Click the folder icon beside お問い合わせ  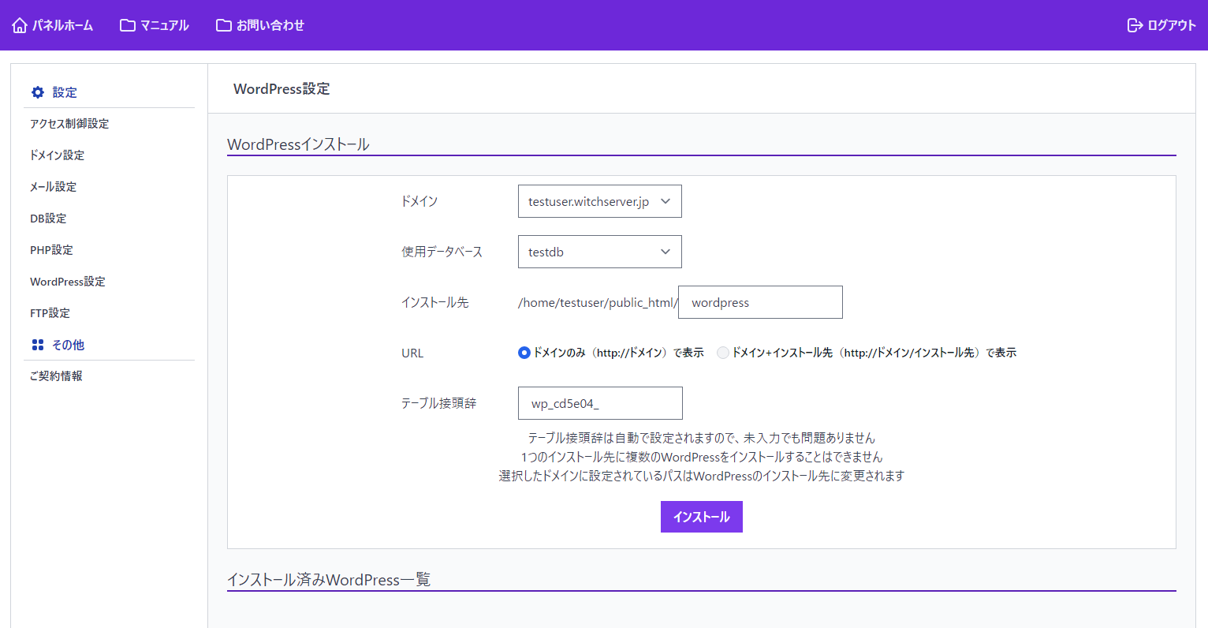(224, 25)
